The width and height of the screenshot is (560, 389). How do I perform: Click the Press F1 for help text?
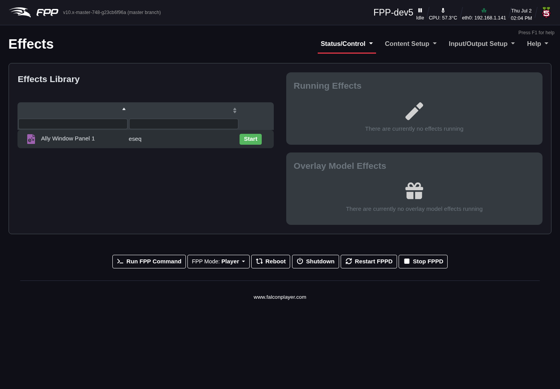(x=536, y=33)
